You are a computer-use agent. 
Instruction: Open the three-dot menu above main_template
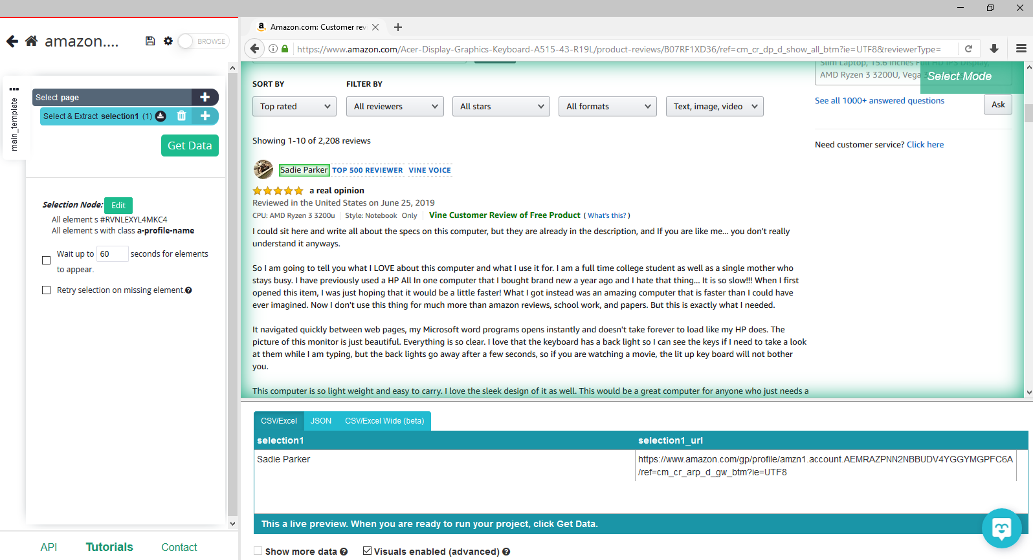14,89
